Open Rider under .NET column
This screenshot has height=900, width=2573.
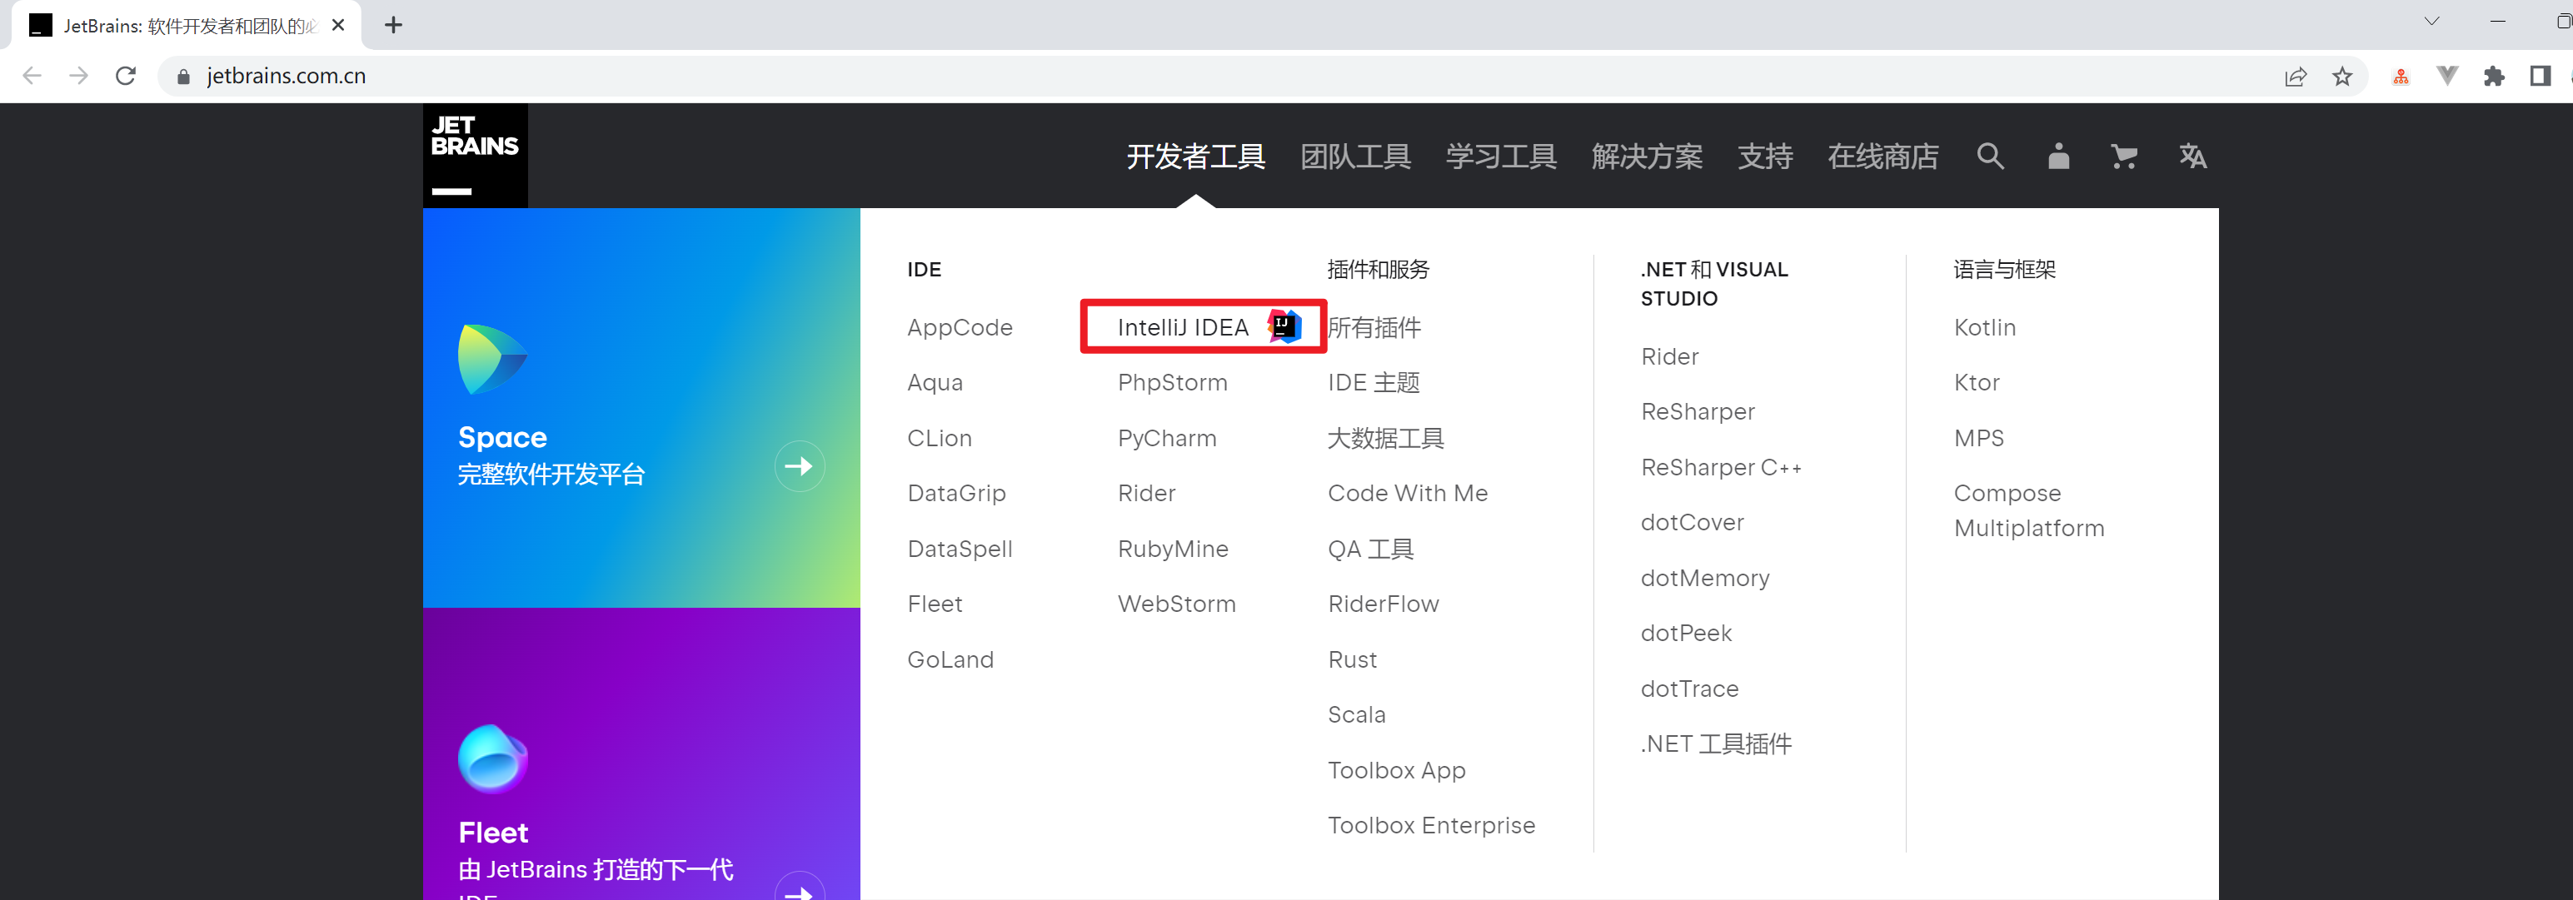[x=1669, y=356]
